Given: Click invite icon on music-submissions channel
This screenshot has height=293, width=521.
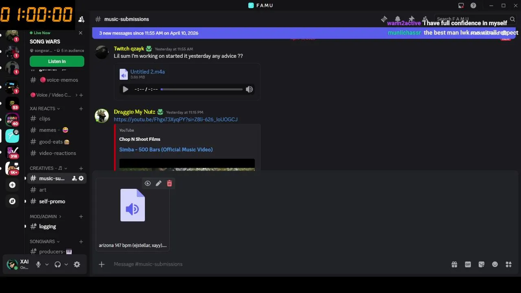Looking at the screenshot, I should tap(74, 178).
